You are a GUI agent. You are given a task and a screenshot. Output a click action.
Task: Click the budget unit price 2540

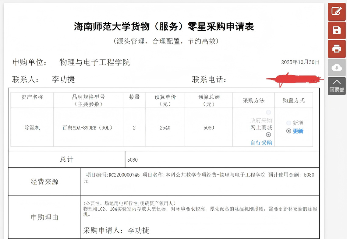point(165,128)
